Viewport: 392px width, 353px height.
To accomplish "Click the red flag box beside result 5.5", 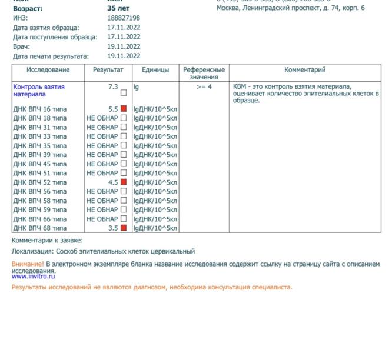I will point(124,109).
